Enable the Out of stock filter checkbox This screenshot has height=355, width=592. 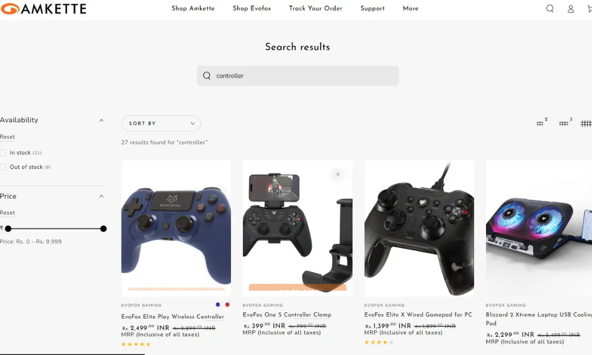[3, 167]
